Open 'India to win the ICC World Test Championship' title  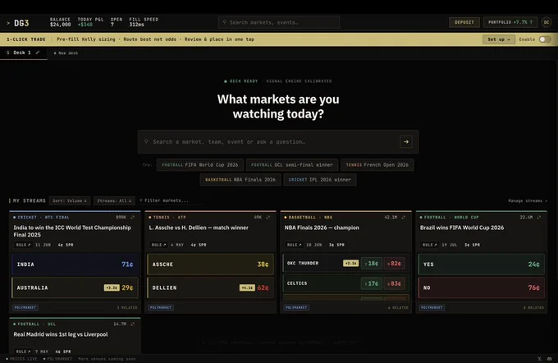pos(72,232)
